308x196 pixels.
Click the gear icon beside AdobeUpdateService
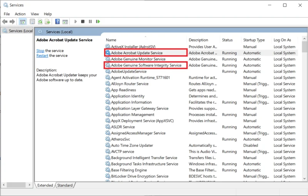(x=108, y=71)
